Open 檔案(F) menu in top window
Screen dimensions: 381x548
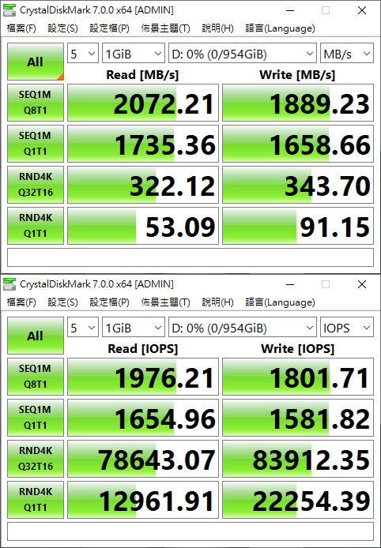(x=21, y=28)
